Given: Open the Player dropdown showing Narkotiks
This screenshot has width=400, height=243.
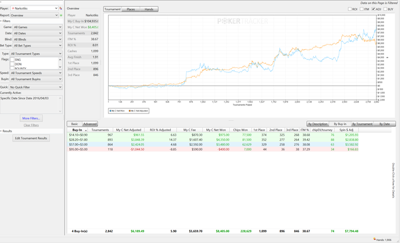Looking at the screenshot, I should coord(34,9).
